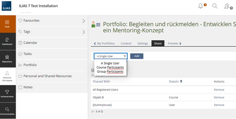The width and height of the screenshot is (236, 119).
Task: Expand the Favourites chevron arrow
Action: tap(84, 21)
